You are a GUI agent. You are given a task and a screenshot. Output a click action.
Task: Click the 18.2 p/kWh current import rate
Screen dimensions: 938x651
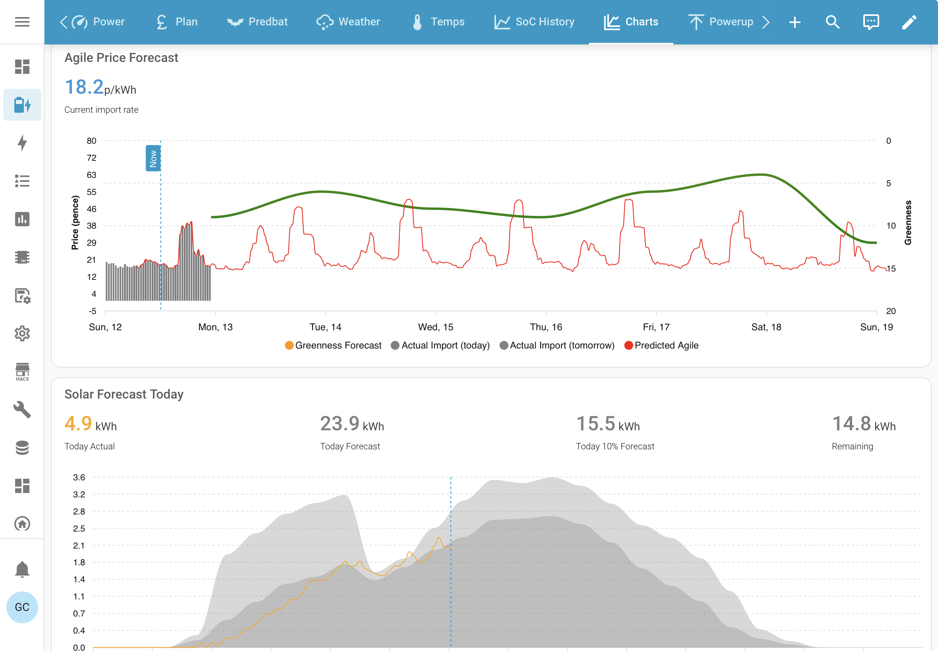click(101, 87)
